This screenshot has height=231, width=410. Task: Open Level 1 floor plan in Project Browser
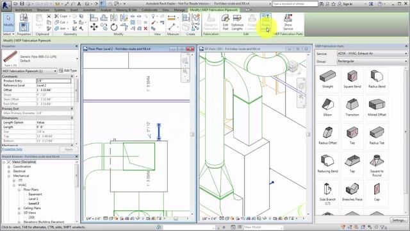(x=33, y=199)
